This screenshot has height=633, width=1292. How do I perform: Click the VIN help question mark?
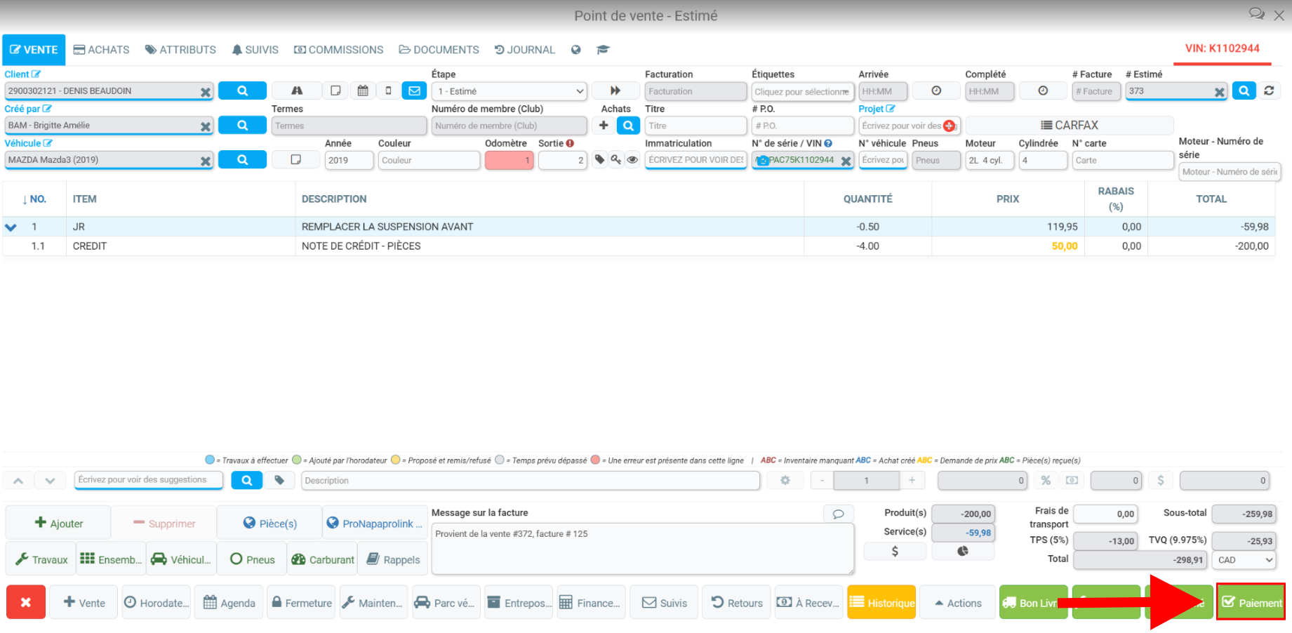coord(828,143)
